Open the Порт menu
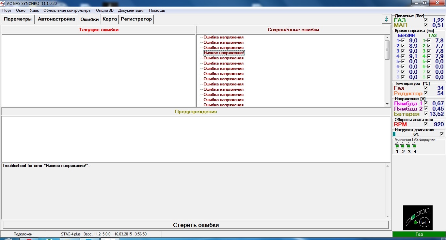 pos(7,10)
